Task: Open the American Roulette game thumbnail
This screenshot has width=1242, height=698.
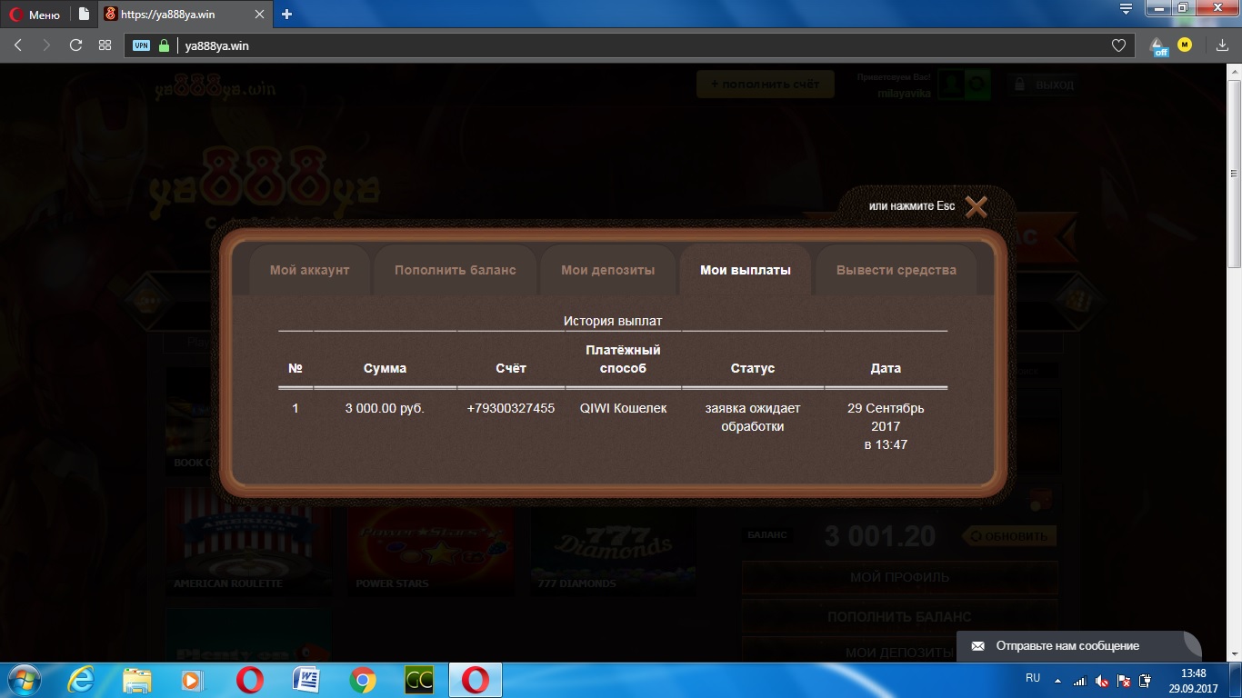Action: pyautogui.click(x=248, y=543)
